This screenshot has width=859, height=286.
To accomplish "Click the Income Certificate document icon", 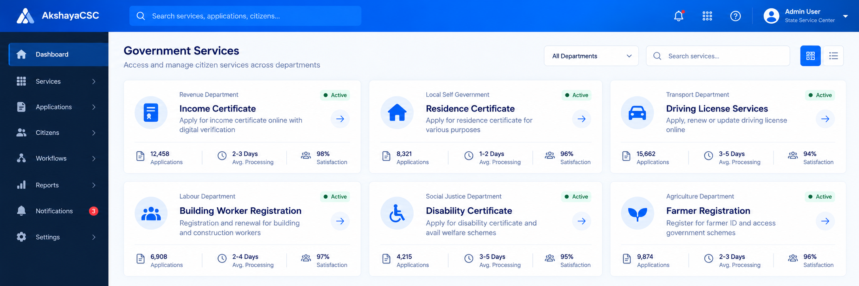I will [151, 113].
